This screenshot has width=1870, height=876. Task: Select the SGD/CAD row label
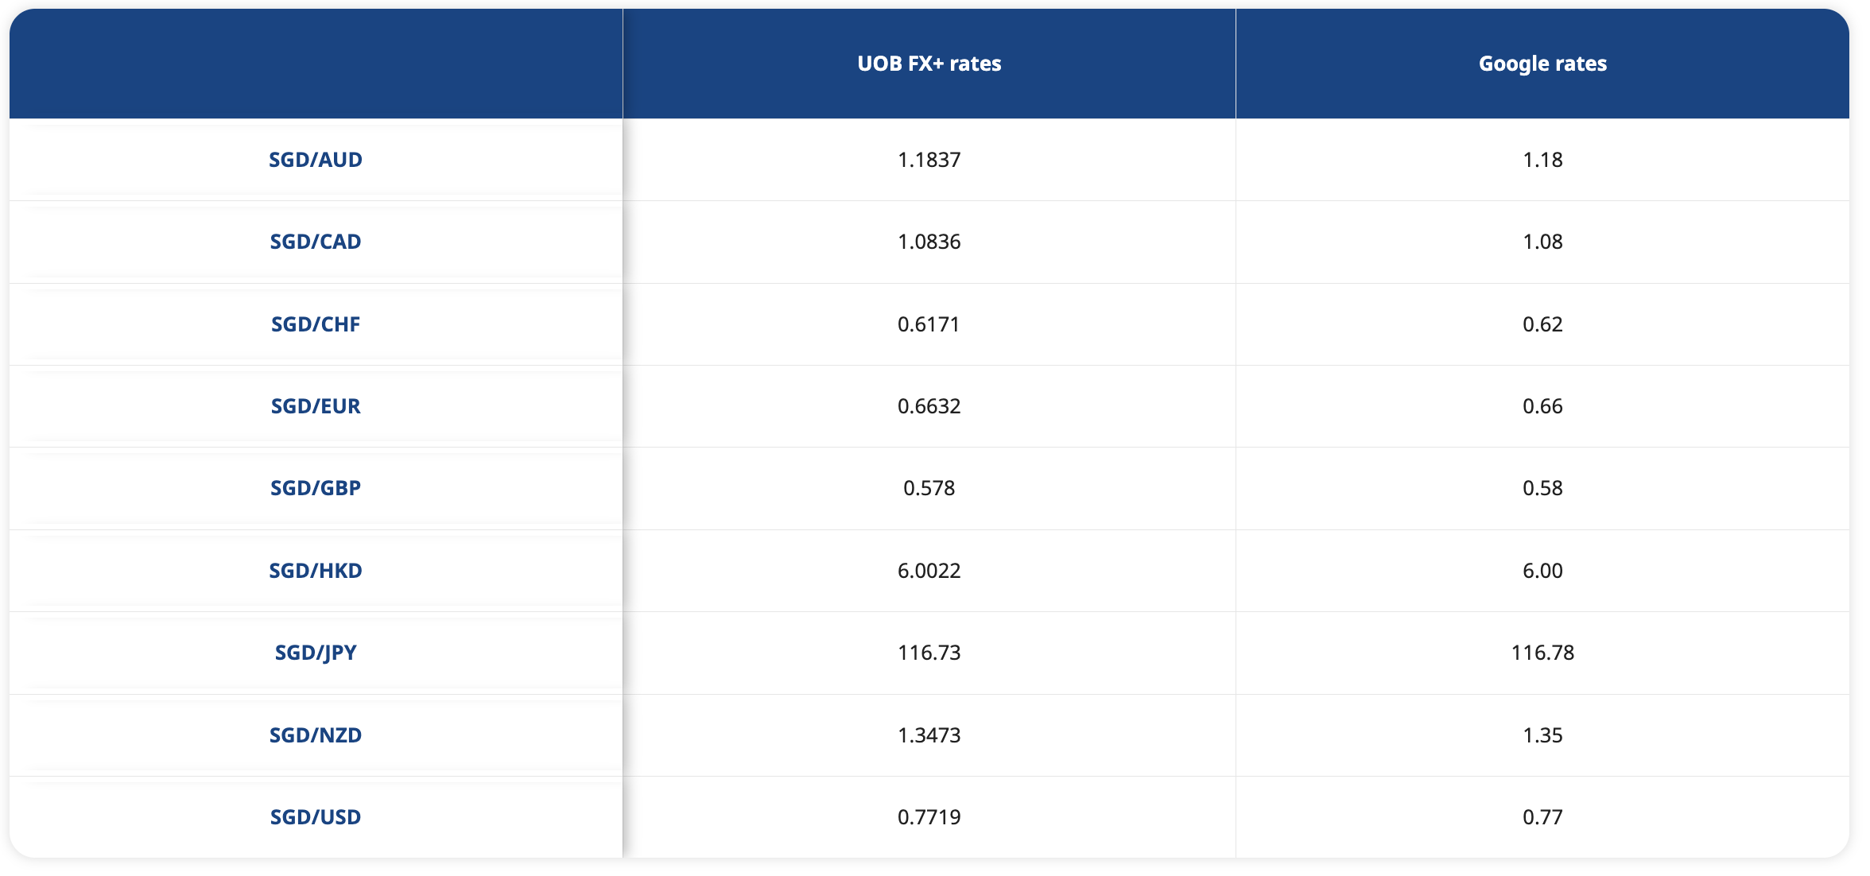click(x=316, y=242)
